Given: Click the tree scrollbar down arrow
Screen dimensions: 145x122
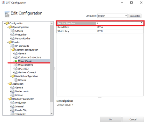Looking at the screenshot, I should point(52,113).
